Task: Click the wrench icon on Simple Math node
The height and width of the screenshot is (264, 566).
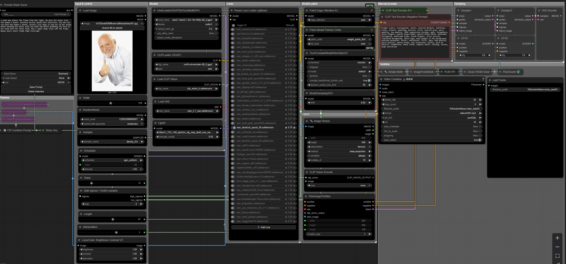Action: point(386,72)
